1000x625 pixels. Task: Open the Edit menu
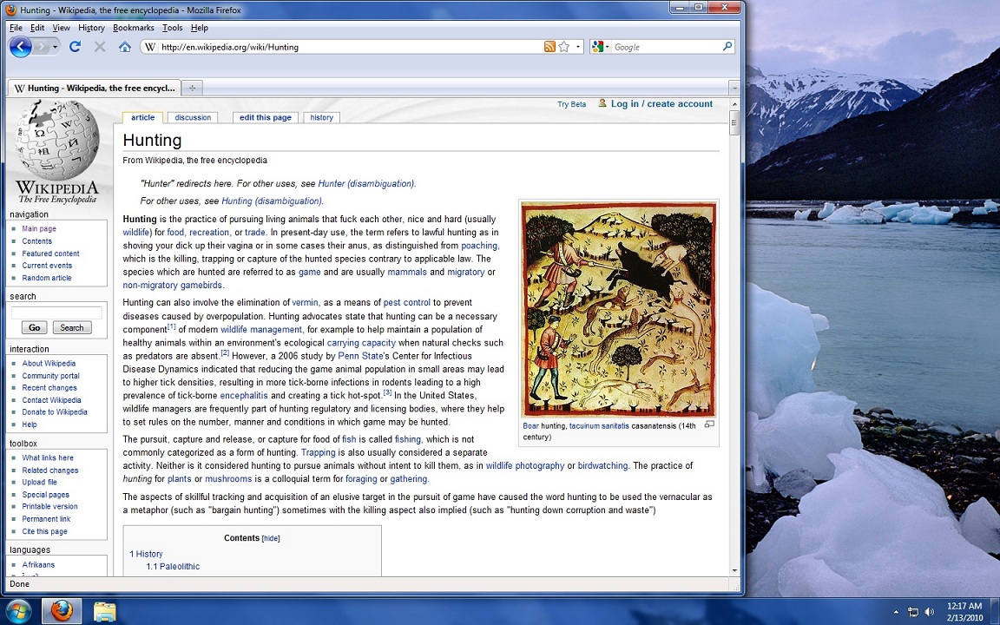pos(37,28)
